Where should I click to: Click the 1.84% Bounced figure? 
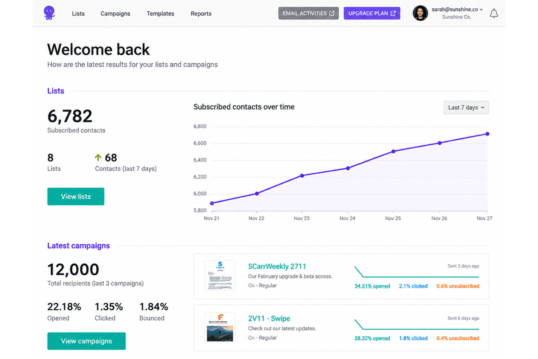tap(154, 307)
